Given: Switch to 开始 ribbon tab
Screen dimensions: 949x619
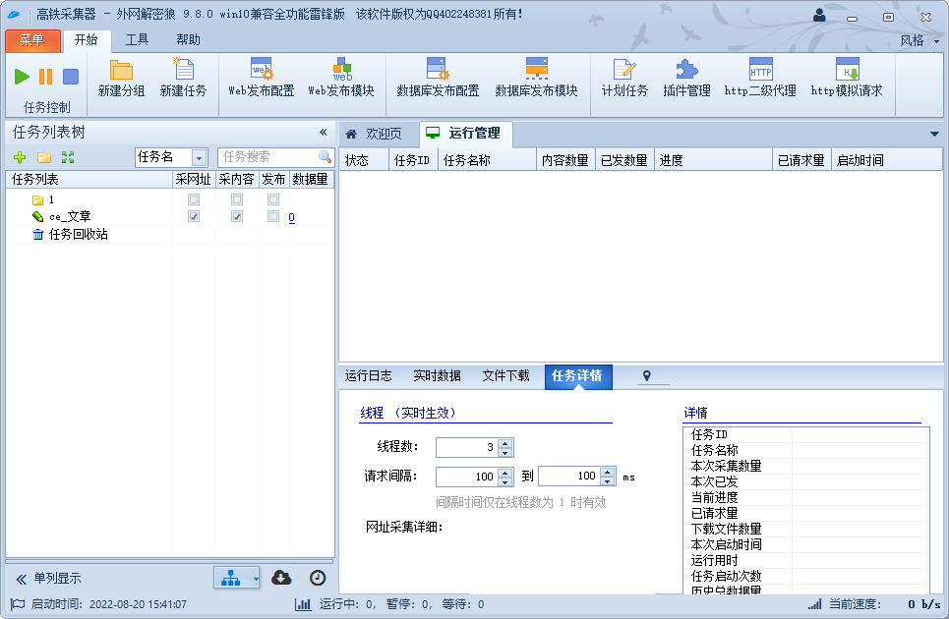Looking at the screenshot, I should [87, 40].
